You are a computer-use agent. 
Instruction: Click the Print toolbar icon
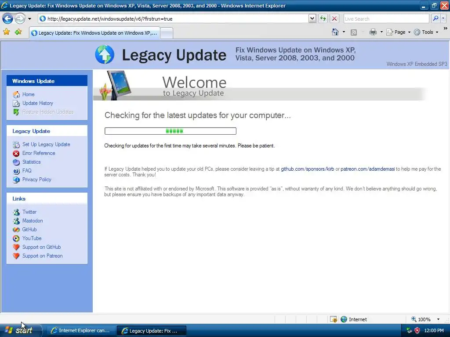[373, 32]
